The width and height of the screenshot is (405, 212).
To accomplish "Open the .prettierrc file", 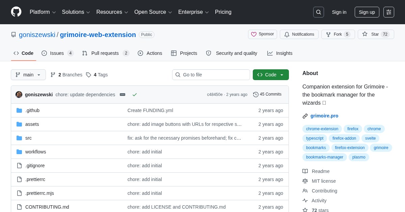I will click(x=35, y=179).
